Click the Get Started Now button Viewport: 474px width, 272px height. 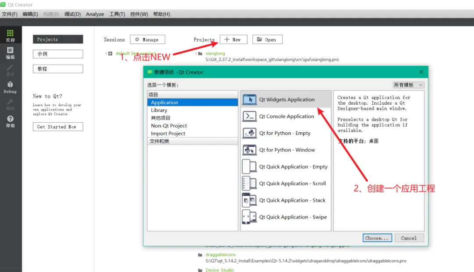click(58, 127)
